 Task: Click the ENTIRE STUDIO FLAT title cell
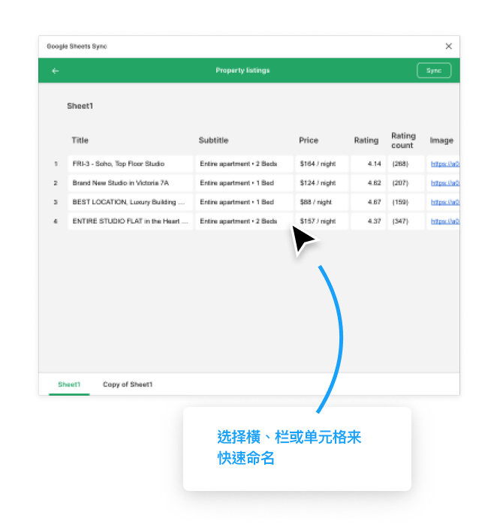(x=130, y=222)
